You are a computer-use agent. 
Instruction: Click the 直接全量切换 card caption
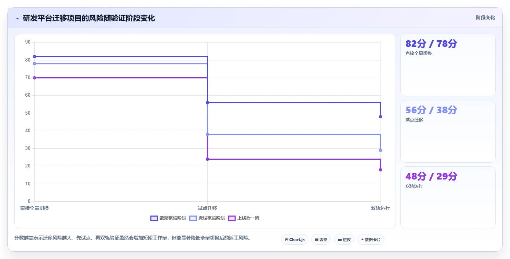(419, 53)
